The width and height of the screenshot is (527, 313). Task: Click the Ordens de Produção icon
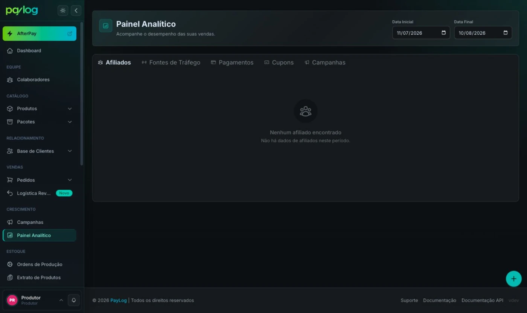(10, 264)
